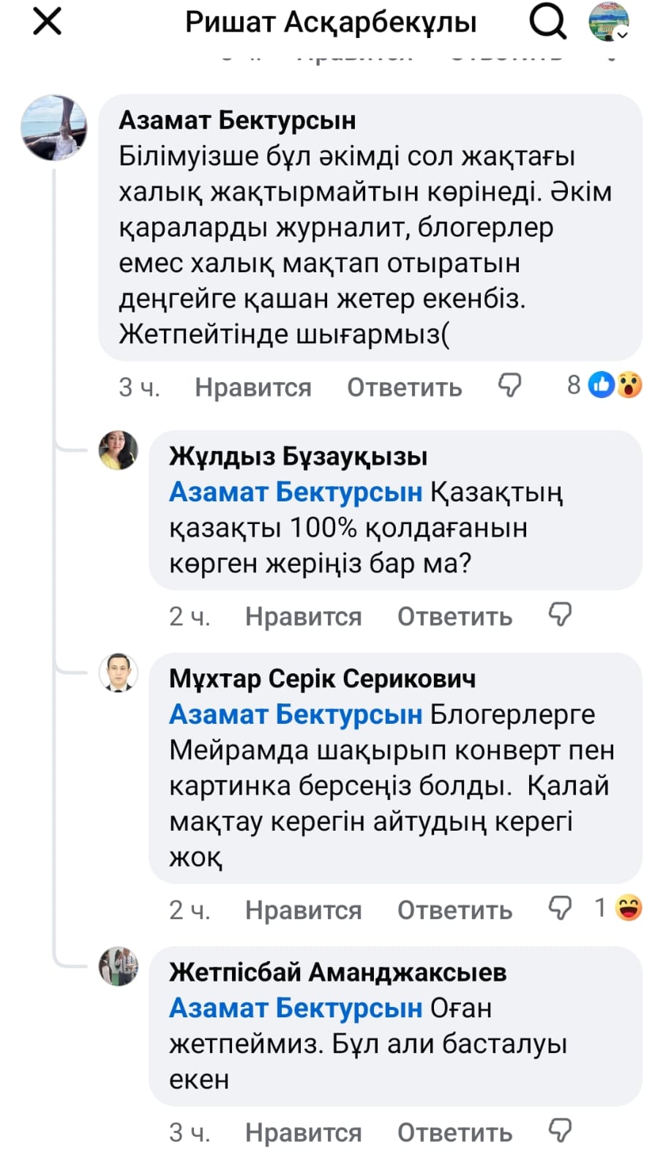Open Азамат Бектурсын mention in Жетпісбай's reply
663x1171 pixels.
[x=296, y=1008]
